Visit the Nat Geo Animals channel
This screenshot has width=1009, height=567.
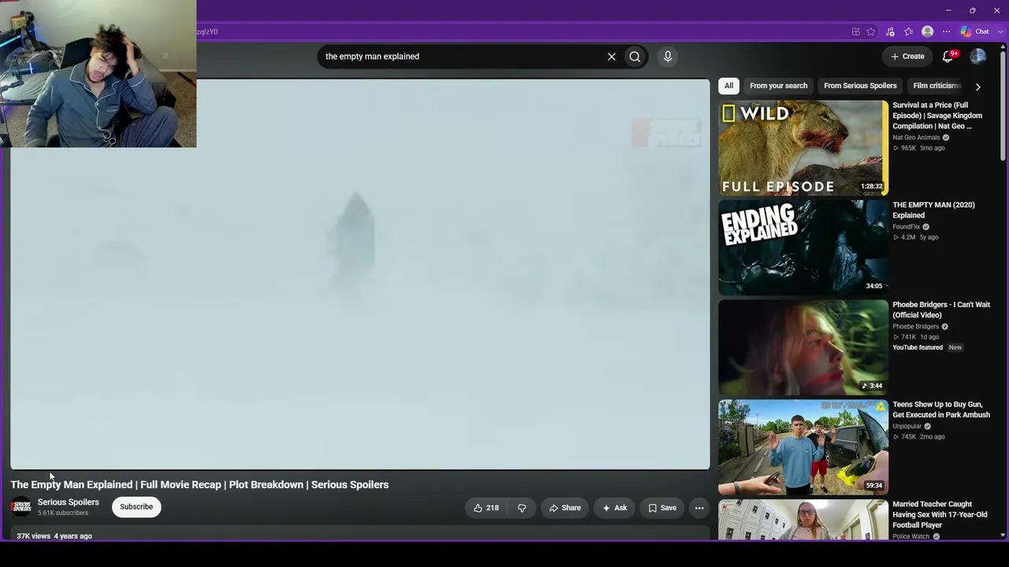[916, 138]
